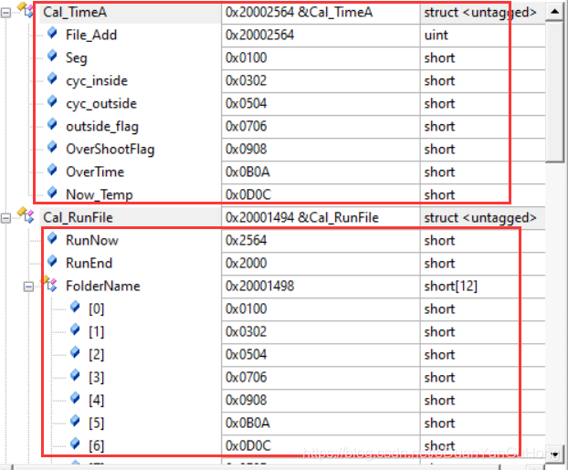This screenshot has height=470, width=568.
Task: Click the cyc_inside value 0x0302
Action: pyautogui.click(x=246, y=80)
